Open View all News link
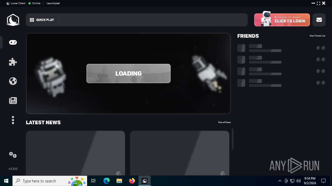Screen dimensions: 332x186 coord(224,122)
